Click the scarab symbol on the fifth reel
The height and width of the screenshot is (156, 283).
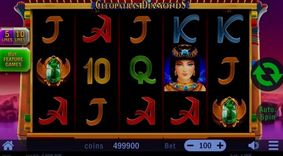(229, 112)
